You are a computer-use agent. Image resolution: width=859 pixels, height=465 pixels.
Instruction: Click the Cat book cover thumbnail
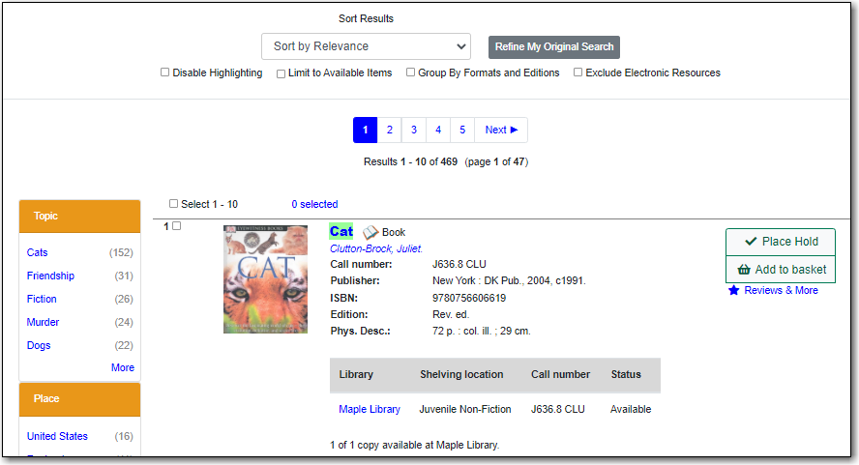265,279
